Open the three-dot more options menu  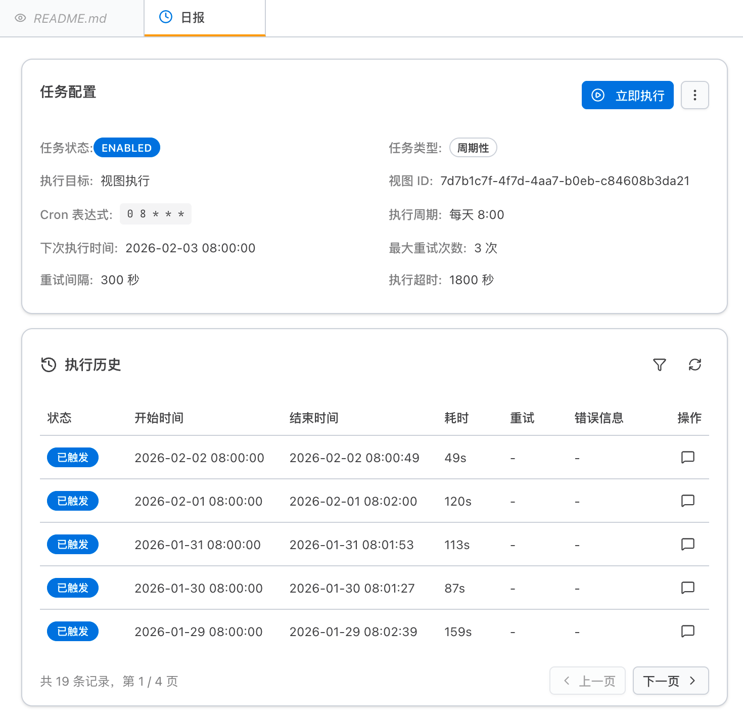(x=694, y=95)
